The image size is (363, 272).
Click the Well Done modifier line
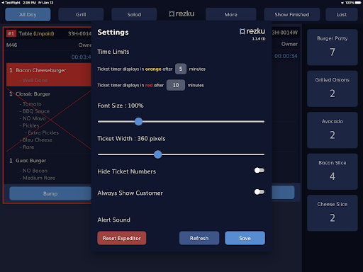[x=33, y=80]
